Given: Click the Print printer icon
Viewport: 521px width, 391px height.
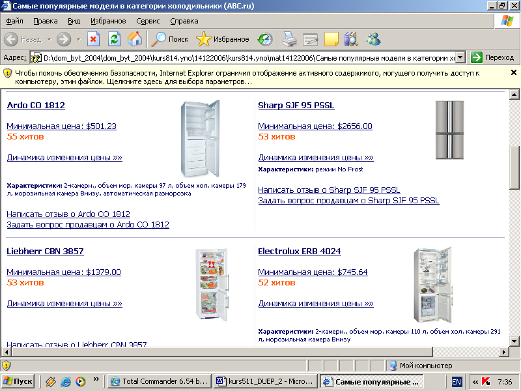Looking at the screenshot, I should [289, 39].
